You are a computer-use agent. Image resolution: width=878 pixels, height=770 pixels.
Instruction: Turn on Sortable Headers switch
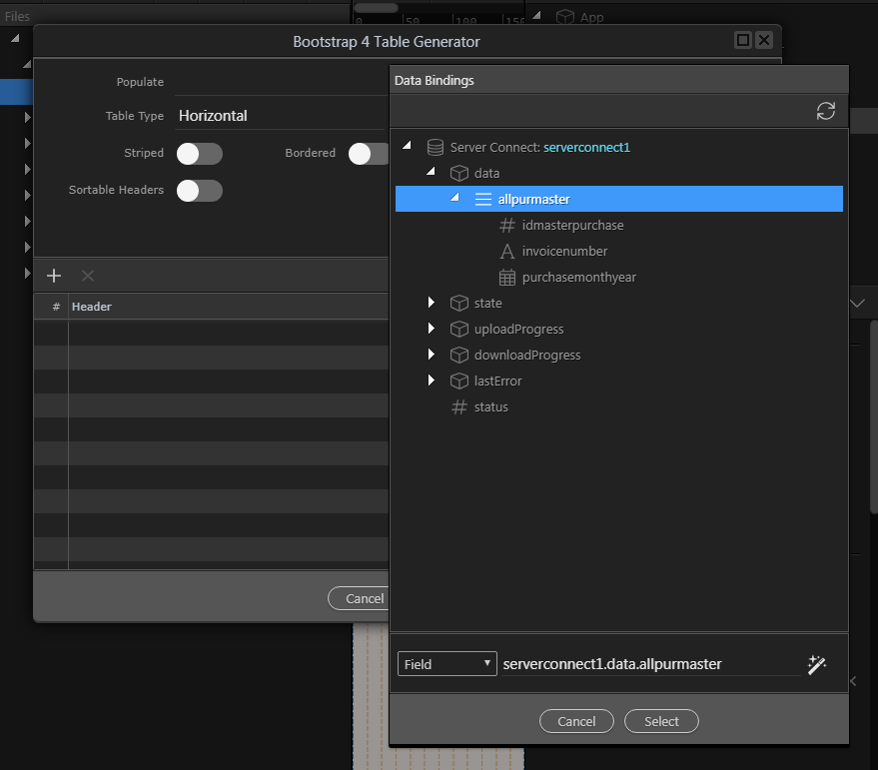199,190
